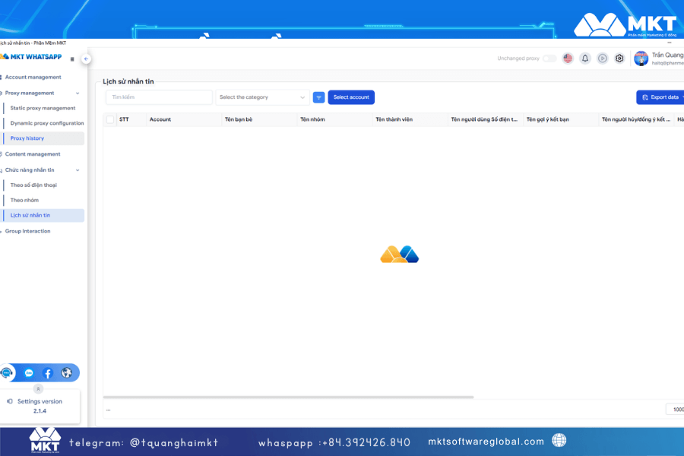The image size is (684, 456).
Task: Open the filter funnel icon beside category dropdown
Action: 318,97
